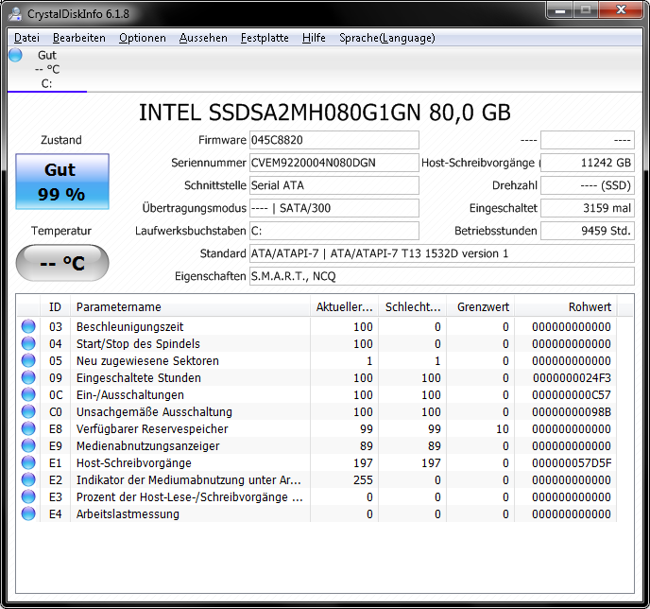Click the Grenzwert column header
650x609 pixels.
click(481, 307)
